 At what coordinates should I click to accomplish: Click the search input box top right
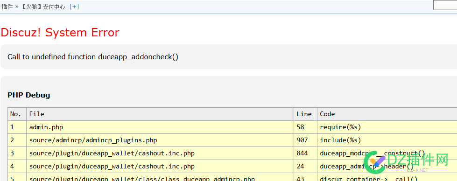point(445,5)
